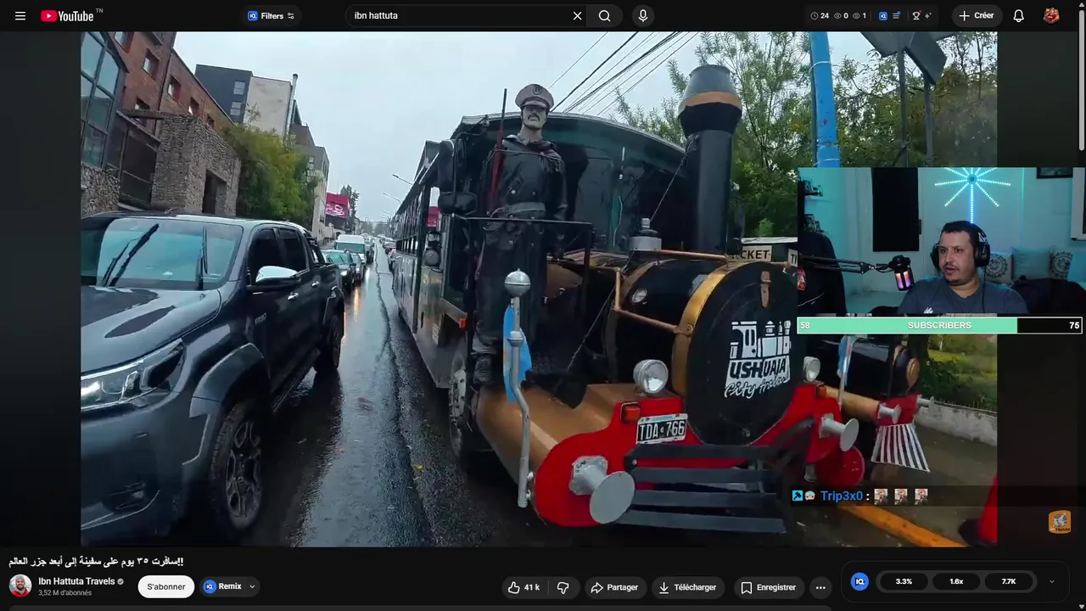This screenshot has width=1086, height=611.
Task: Open the Ibn Hattuta Travels channel name
Action: point(76,581)
